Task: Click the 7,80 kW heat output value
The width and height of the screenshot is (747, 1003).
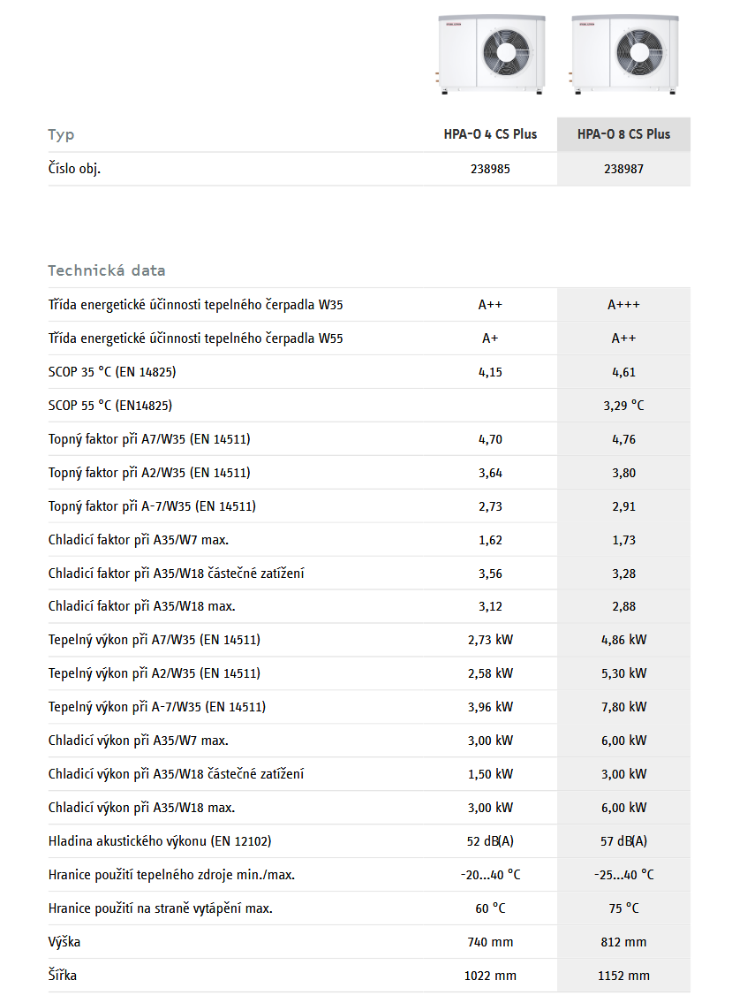Action: [x=623, y=707]
